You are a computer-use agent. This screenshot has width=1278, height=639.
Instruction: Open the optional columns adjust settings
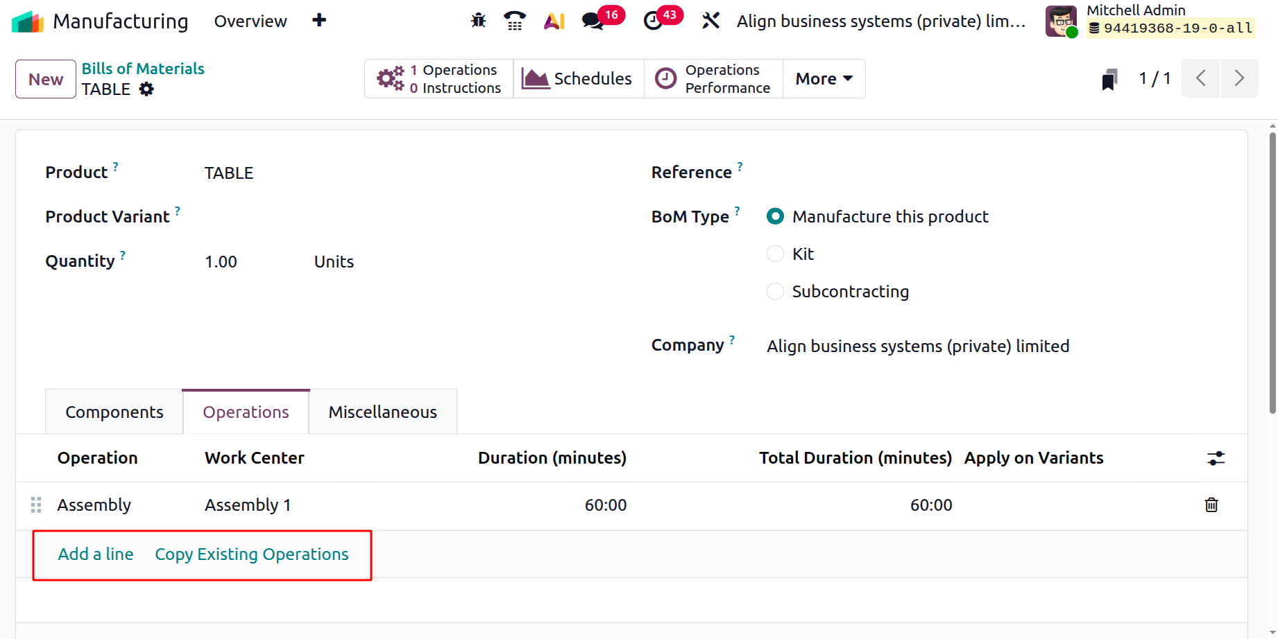pos(1216,458)
